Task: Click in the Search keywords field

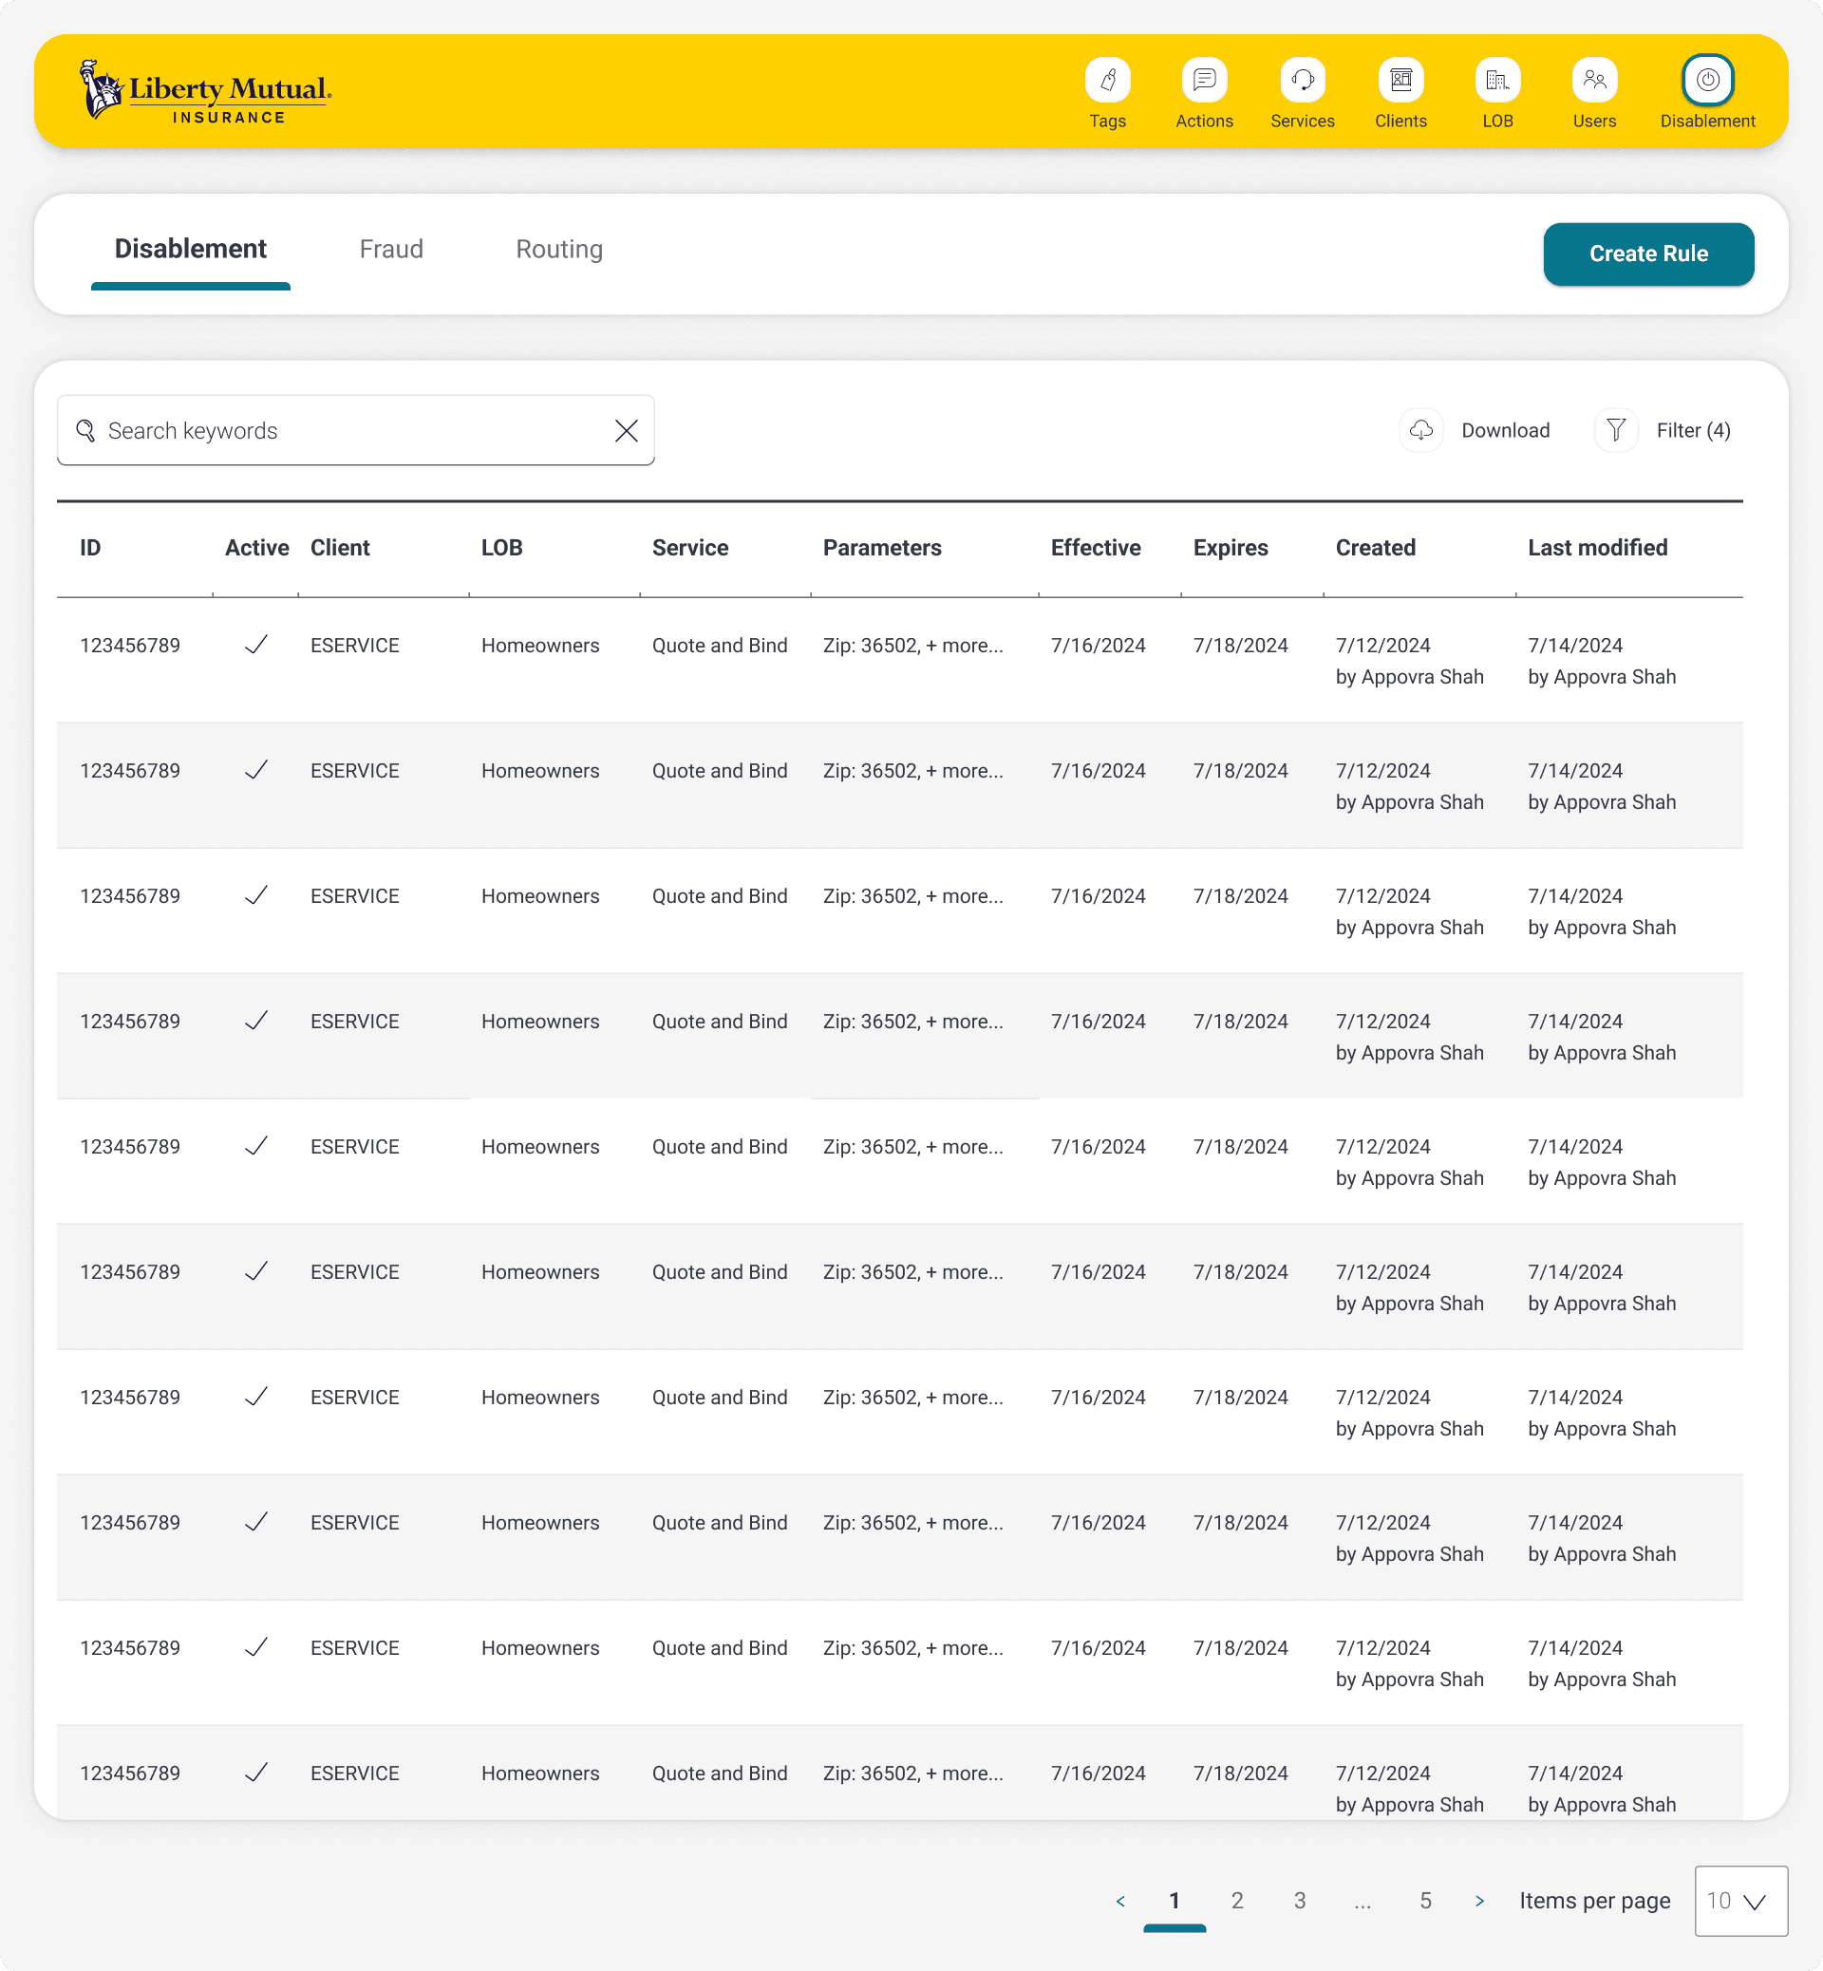Action: (x=346, y=430)
